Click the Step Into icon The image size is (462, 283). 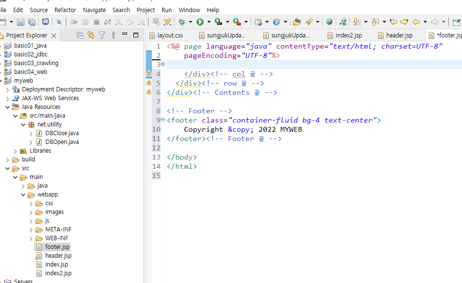[119, 22]
